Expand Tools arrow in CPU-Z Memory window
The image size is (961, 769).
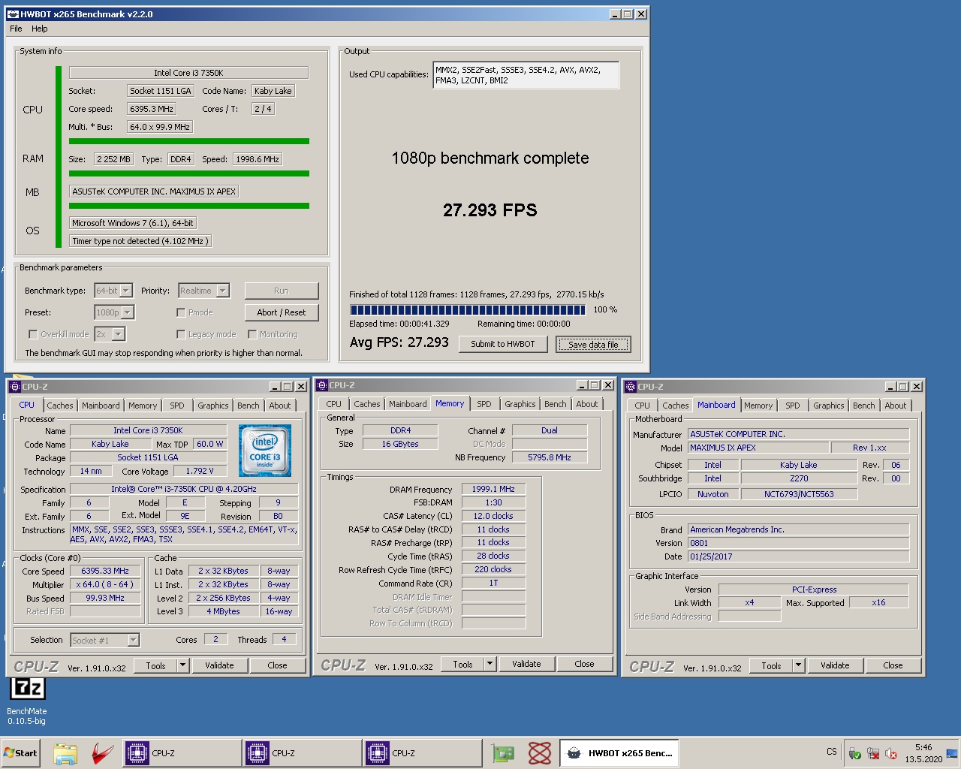pyautogui.click(x=490, y=664)
